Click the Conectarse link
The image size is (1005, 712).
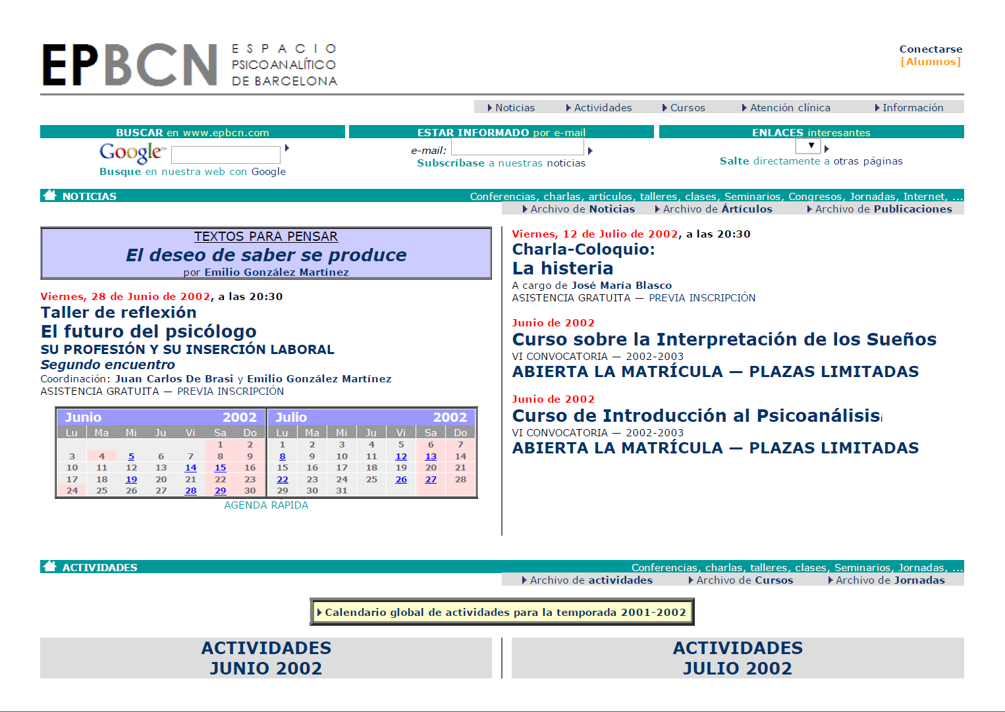tap(931, 49)
